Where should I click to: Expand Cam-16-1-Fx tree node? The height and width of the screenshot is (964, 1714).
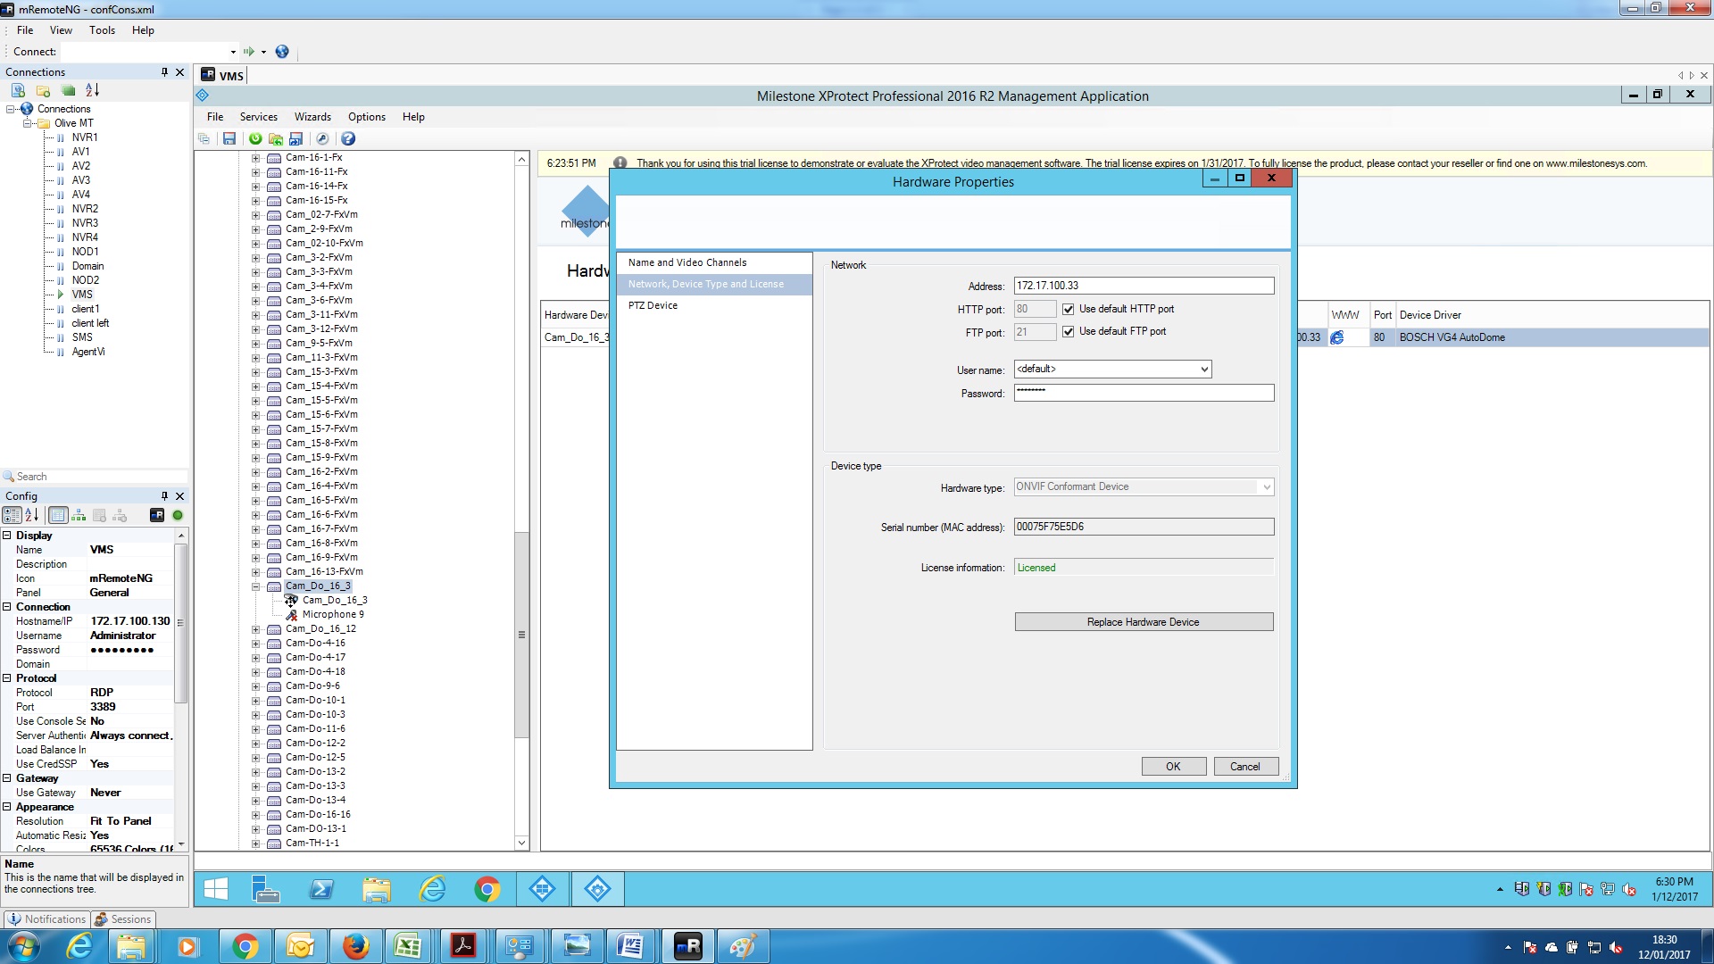(255, 158)
